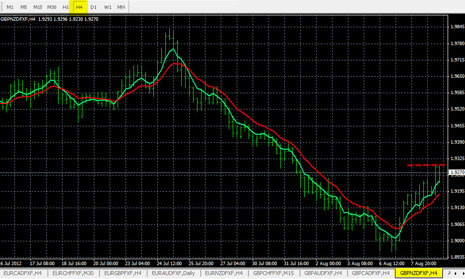
Task: Switch to EURAUDFXF,Daily chart tab
Action: tap(173, 273)
